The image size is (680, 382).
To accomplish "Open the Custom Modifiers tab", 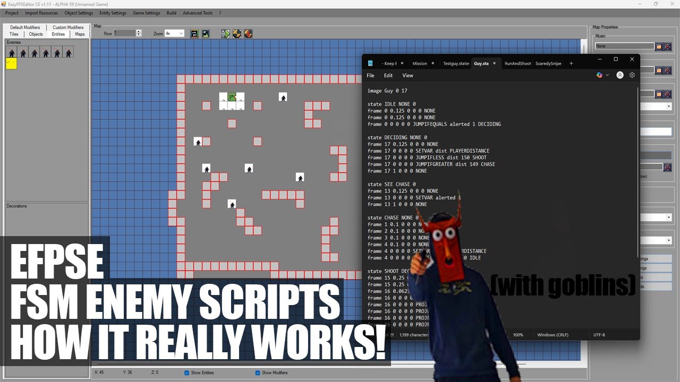I will (x=68, y=27).
